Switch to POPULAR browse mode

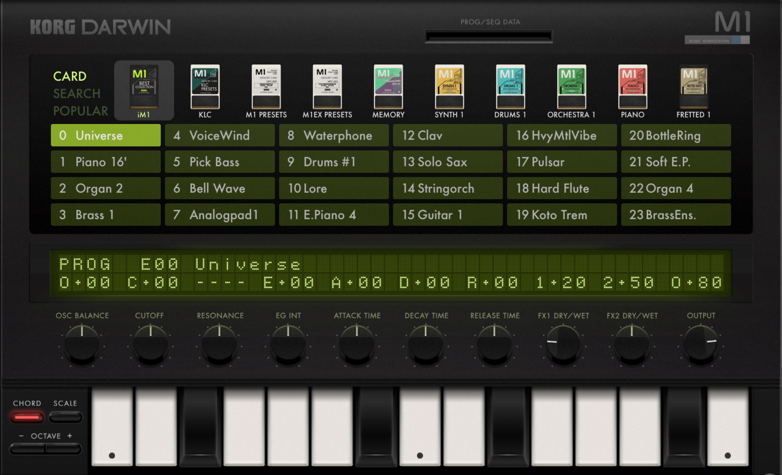81,111
